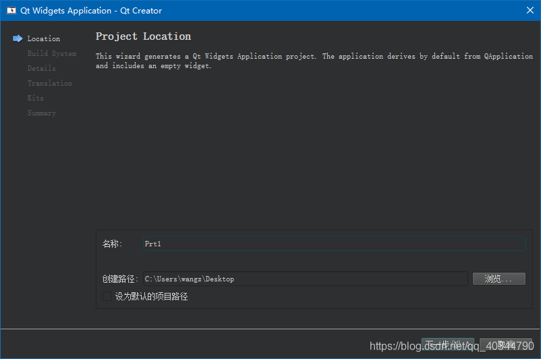Click the 浏览... browse button
The image size is (541, 359).
(x=499, y=279)
